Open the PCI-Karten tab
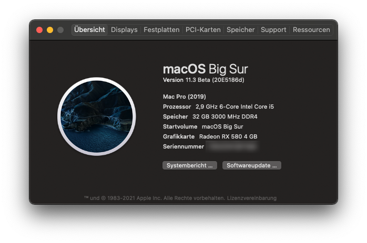The height and width of the screenshot is (243, 367). (x=203, y=30)
